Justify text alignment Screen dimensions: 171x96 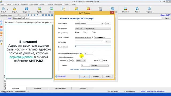(x=52, y=15)
